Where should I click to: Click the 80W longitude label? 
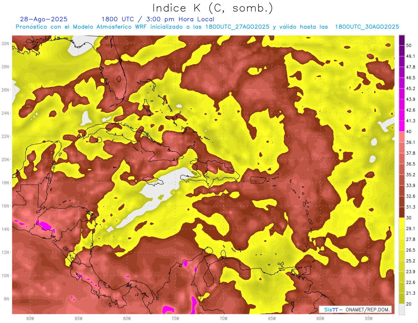click(127, 318)
